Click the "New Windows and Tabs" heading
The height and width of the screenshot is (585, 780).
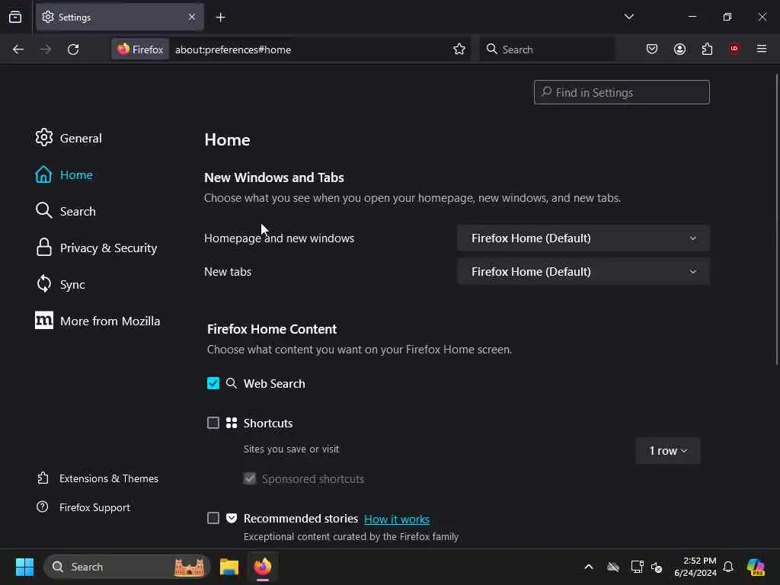tap(274, 177)
